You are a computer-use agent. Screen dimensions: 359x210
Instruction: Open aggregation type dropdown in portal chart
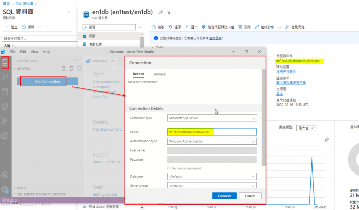306,128
